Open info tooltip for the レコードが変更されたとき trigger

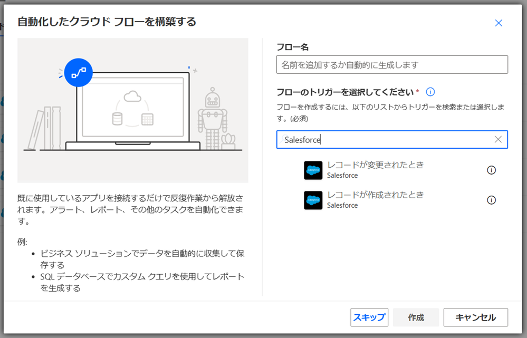point(492,170)
